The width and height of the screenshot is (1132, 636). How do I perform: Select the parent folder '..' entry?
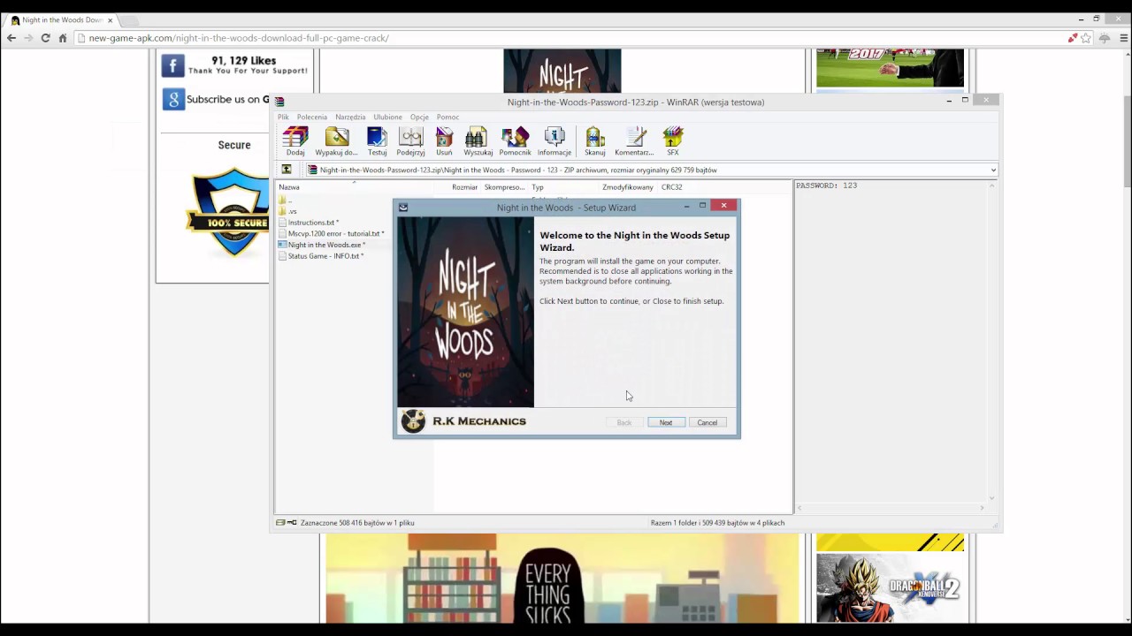tap(285, 201)
